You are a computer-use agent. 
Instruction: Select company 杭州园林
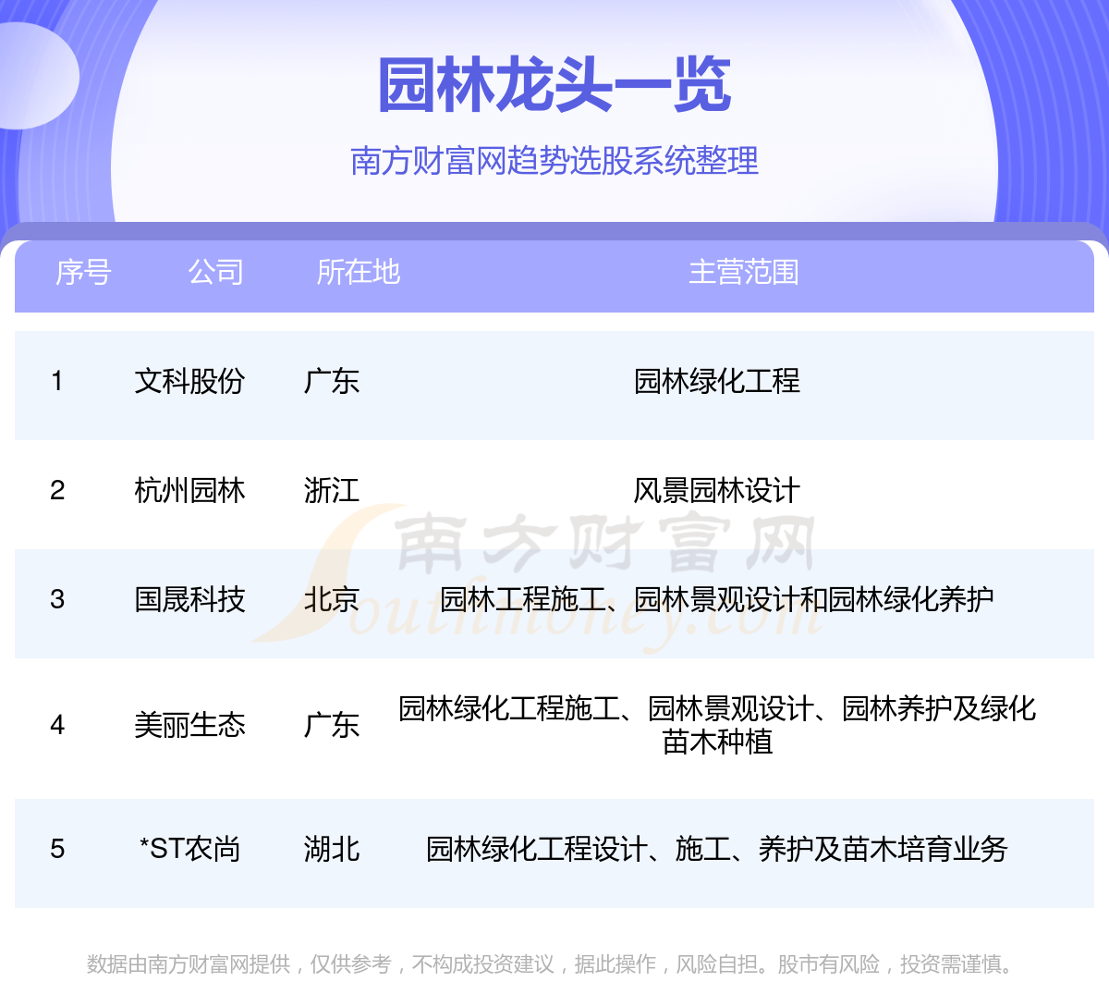click(189, 490)
